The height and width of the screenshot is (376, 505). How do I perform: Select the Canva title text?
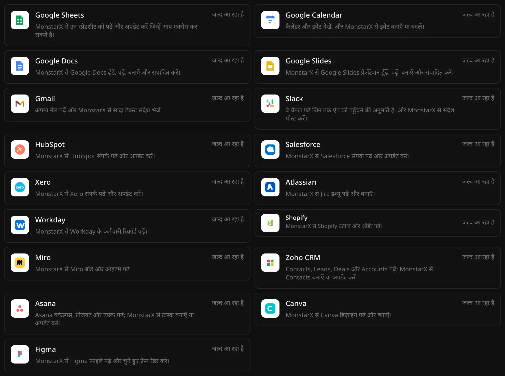click(296, 304)
